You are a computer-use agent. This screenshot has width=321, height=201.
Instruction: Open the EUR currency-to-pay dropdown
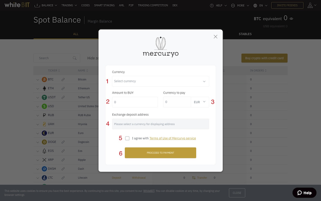point(200,102)
